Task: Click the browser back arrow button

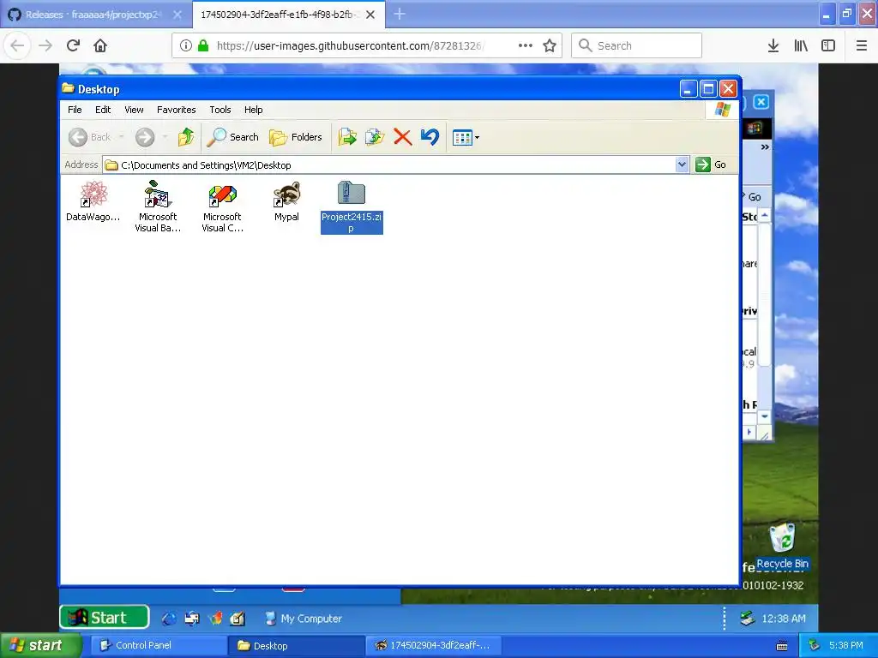Action: tap(17, 45)
